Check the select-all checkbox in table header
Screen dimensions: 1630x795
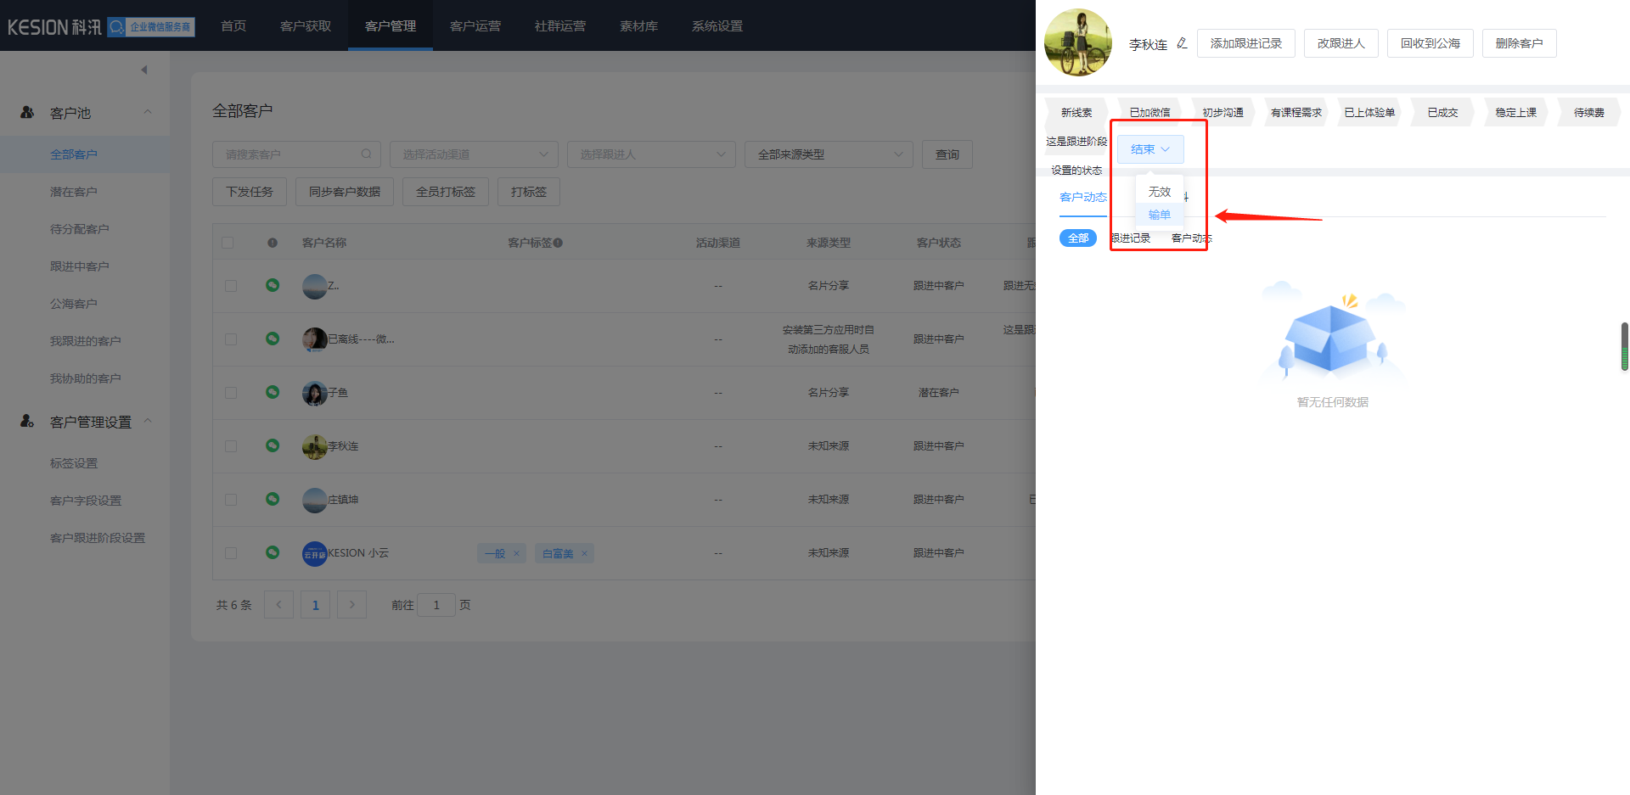click(x=228, y=243)
